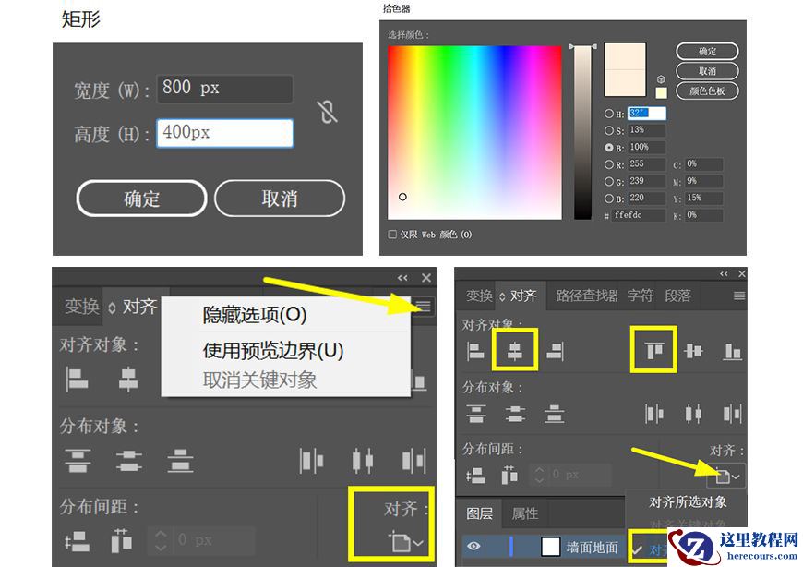Toggle visibility of the 墙面地面 layer

point(475,545)
